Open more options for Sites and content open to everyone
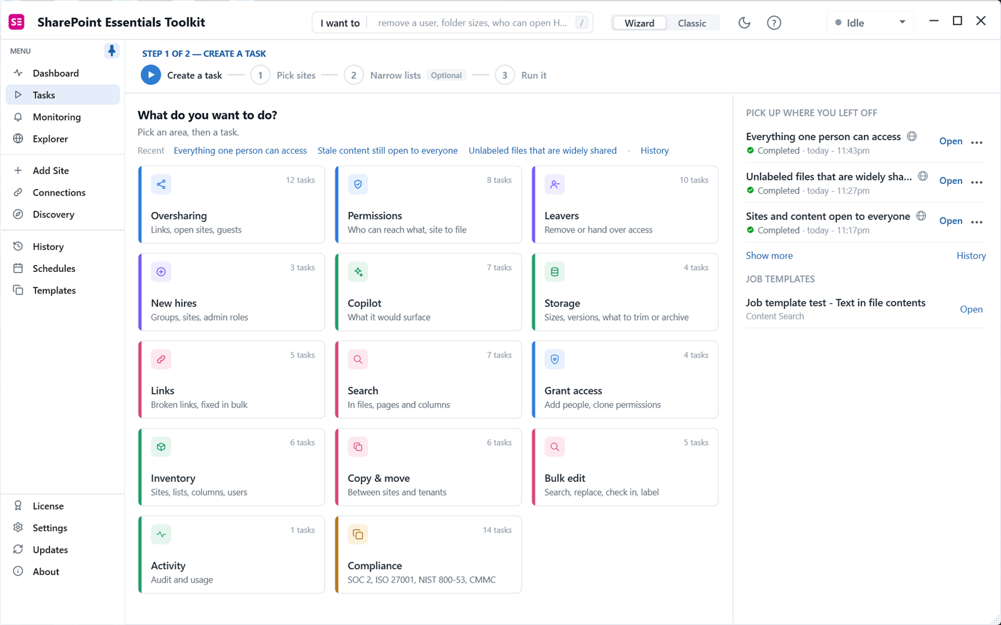Image resolution: width=1001 pixels, height=625 pixels. click(977, 222)
